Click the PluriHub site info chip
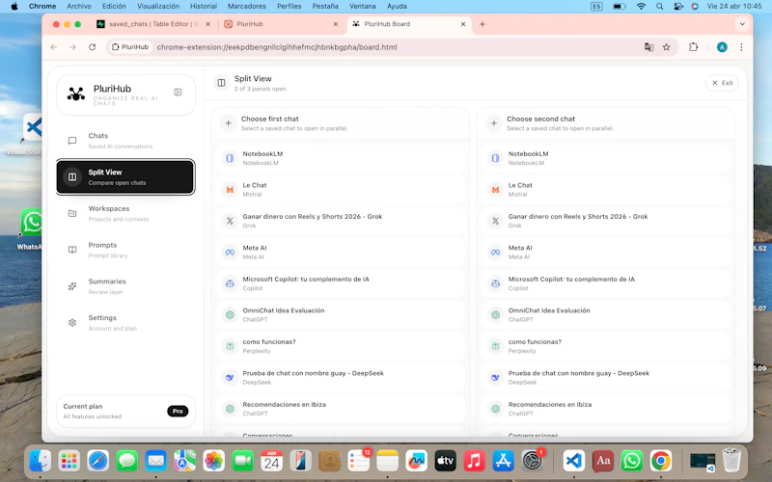The height and width of the screenshot is (482, 772). pos(130,47)
